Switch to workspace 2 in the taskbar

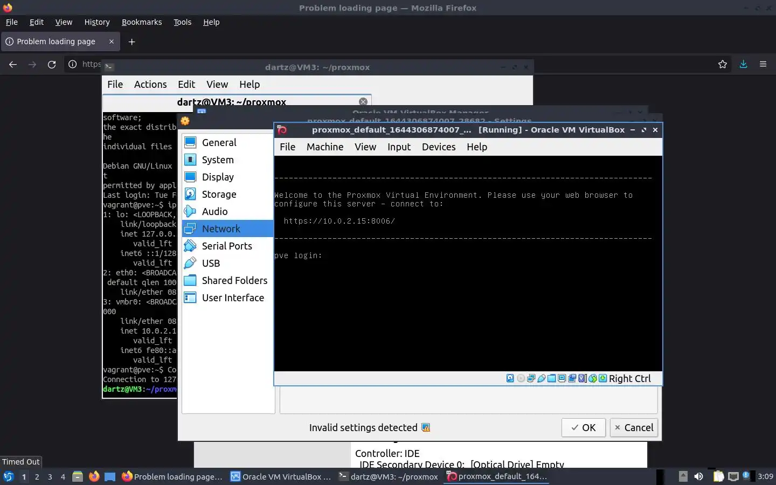click(37, 476)
